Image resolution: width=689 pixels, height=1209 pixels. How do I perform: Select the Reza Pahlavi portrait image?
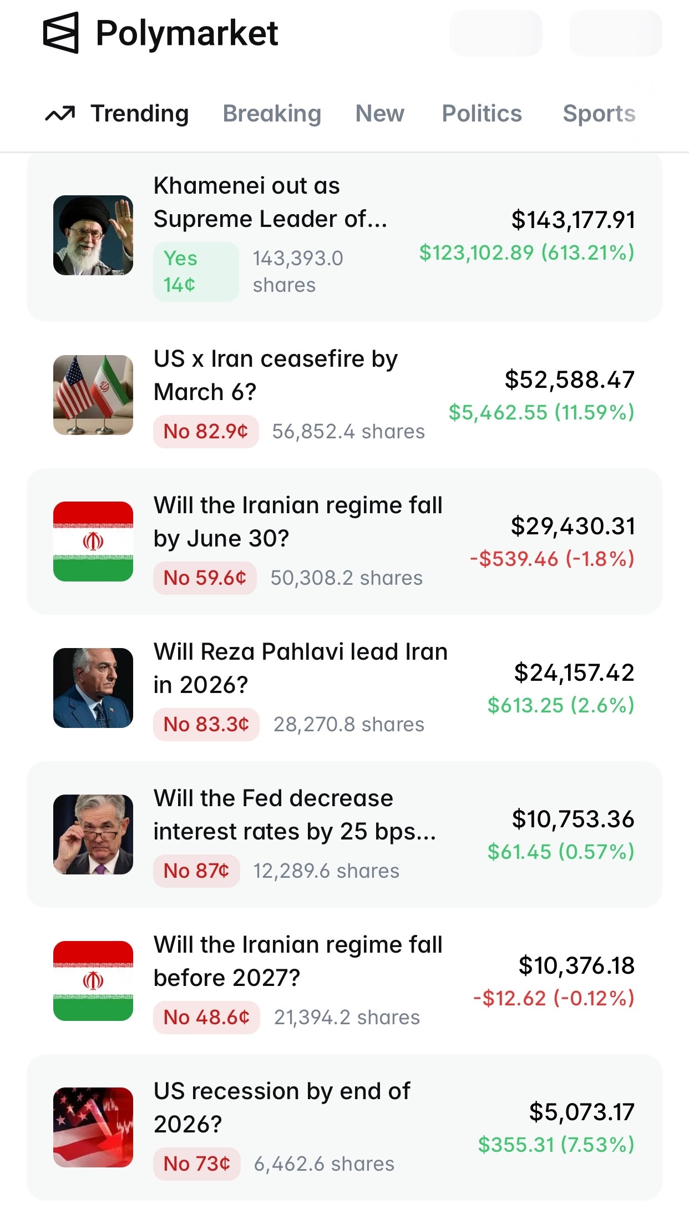click(x=93, y=688)
